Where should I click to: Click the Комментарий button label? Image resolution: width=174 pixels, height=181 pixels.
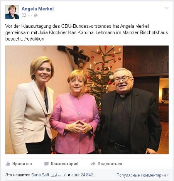coord(64,164)
